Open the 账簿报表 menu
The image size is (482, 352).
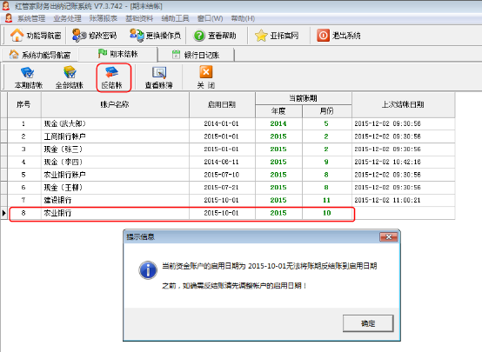coord(104,18)
